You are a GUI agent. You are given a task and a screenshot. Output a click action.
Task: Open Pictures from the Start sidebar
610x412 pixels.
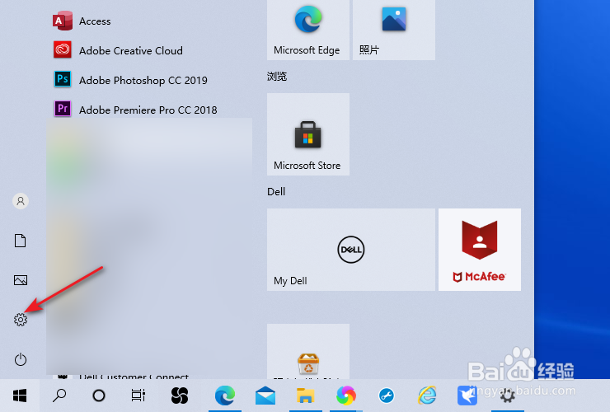coord(21,280)
